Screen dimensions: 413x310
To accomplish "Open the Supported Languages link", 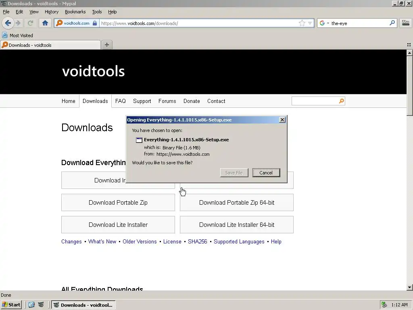I will pos(239,241).
